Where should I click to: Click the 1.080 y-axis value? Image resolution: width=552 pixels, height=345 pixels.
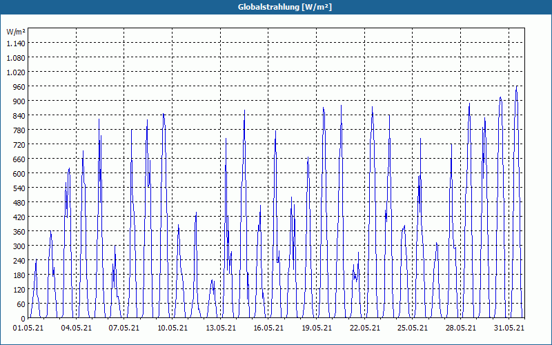16,57
